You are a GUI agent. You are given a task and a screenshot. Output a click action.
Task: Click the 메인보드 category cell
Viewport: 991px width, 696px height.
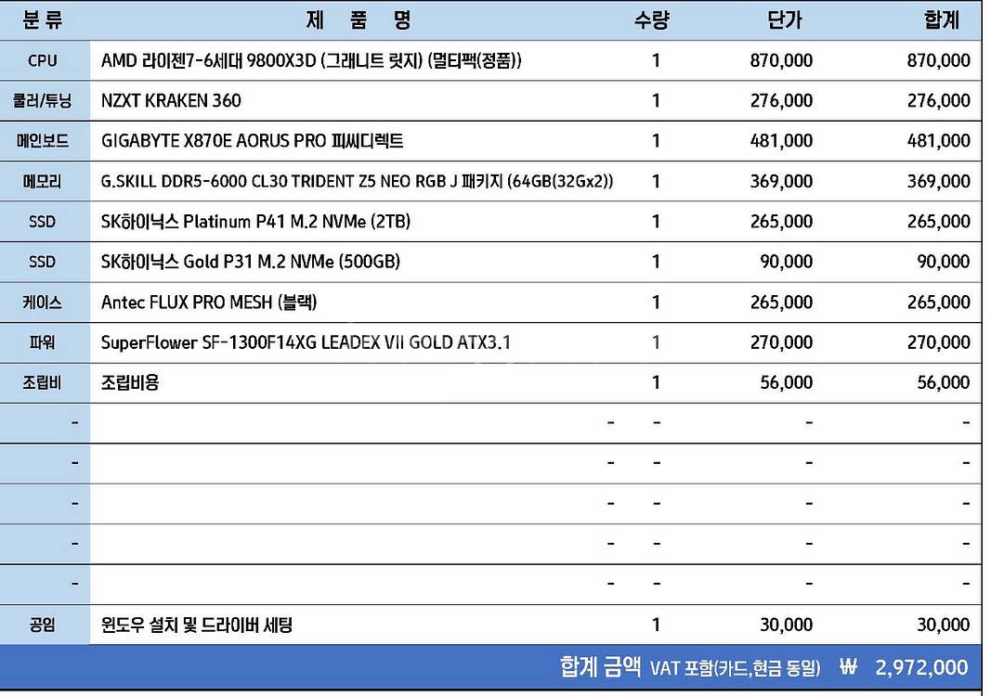click(43, 141)
